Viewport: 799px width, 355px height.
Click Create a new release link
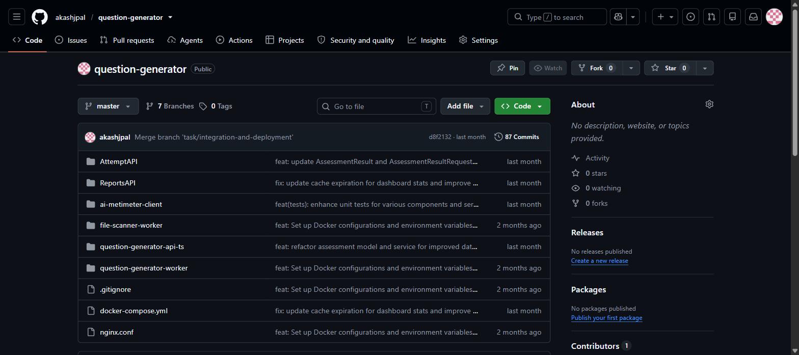tap(599, 261)
